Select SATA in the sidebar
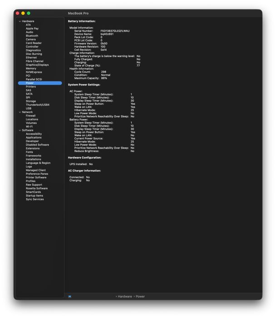The height and width of the screenshot is (318, 276). pyautogui.click(x=29, y=94)
